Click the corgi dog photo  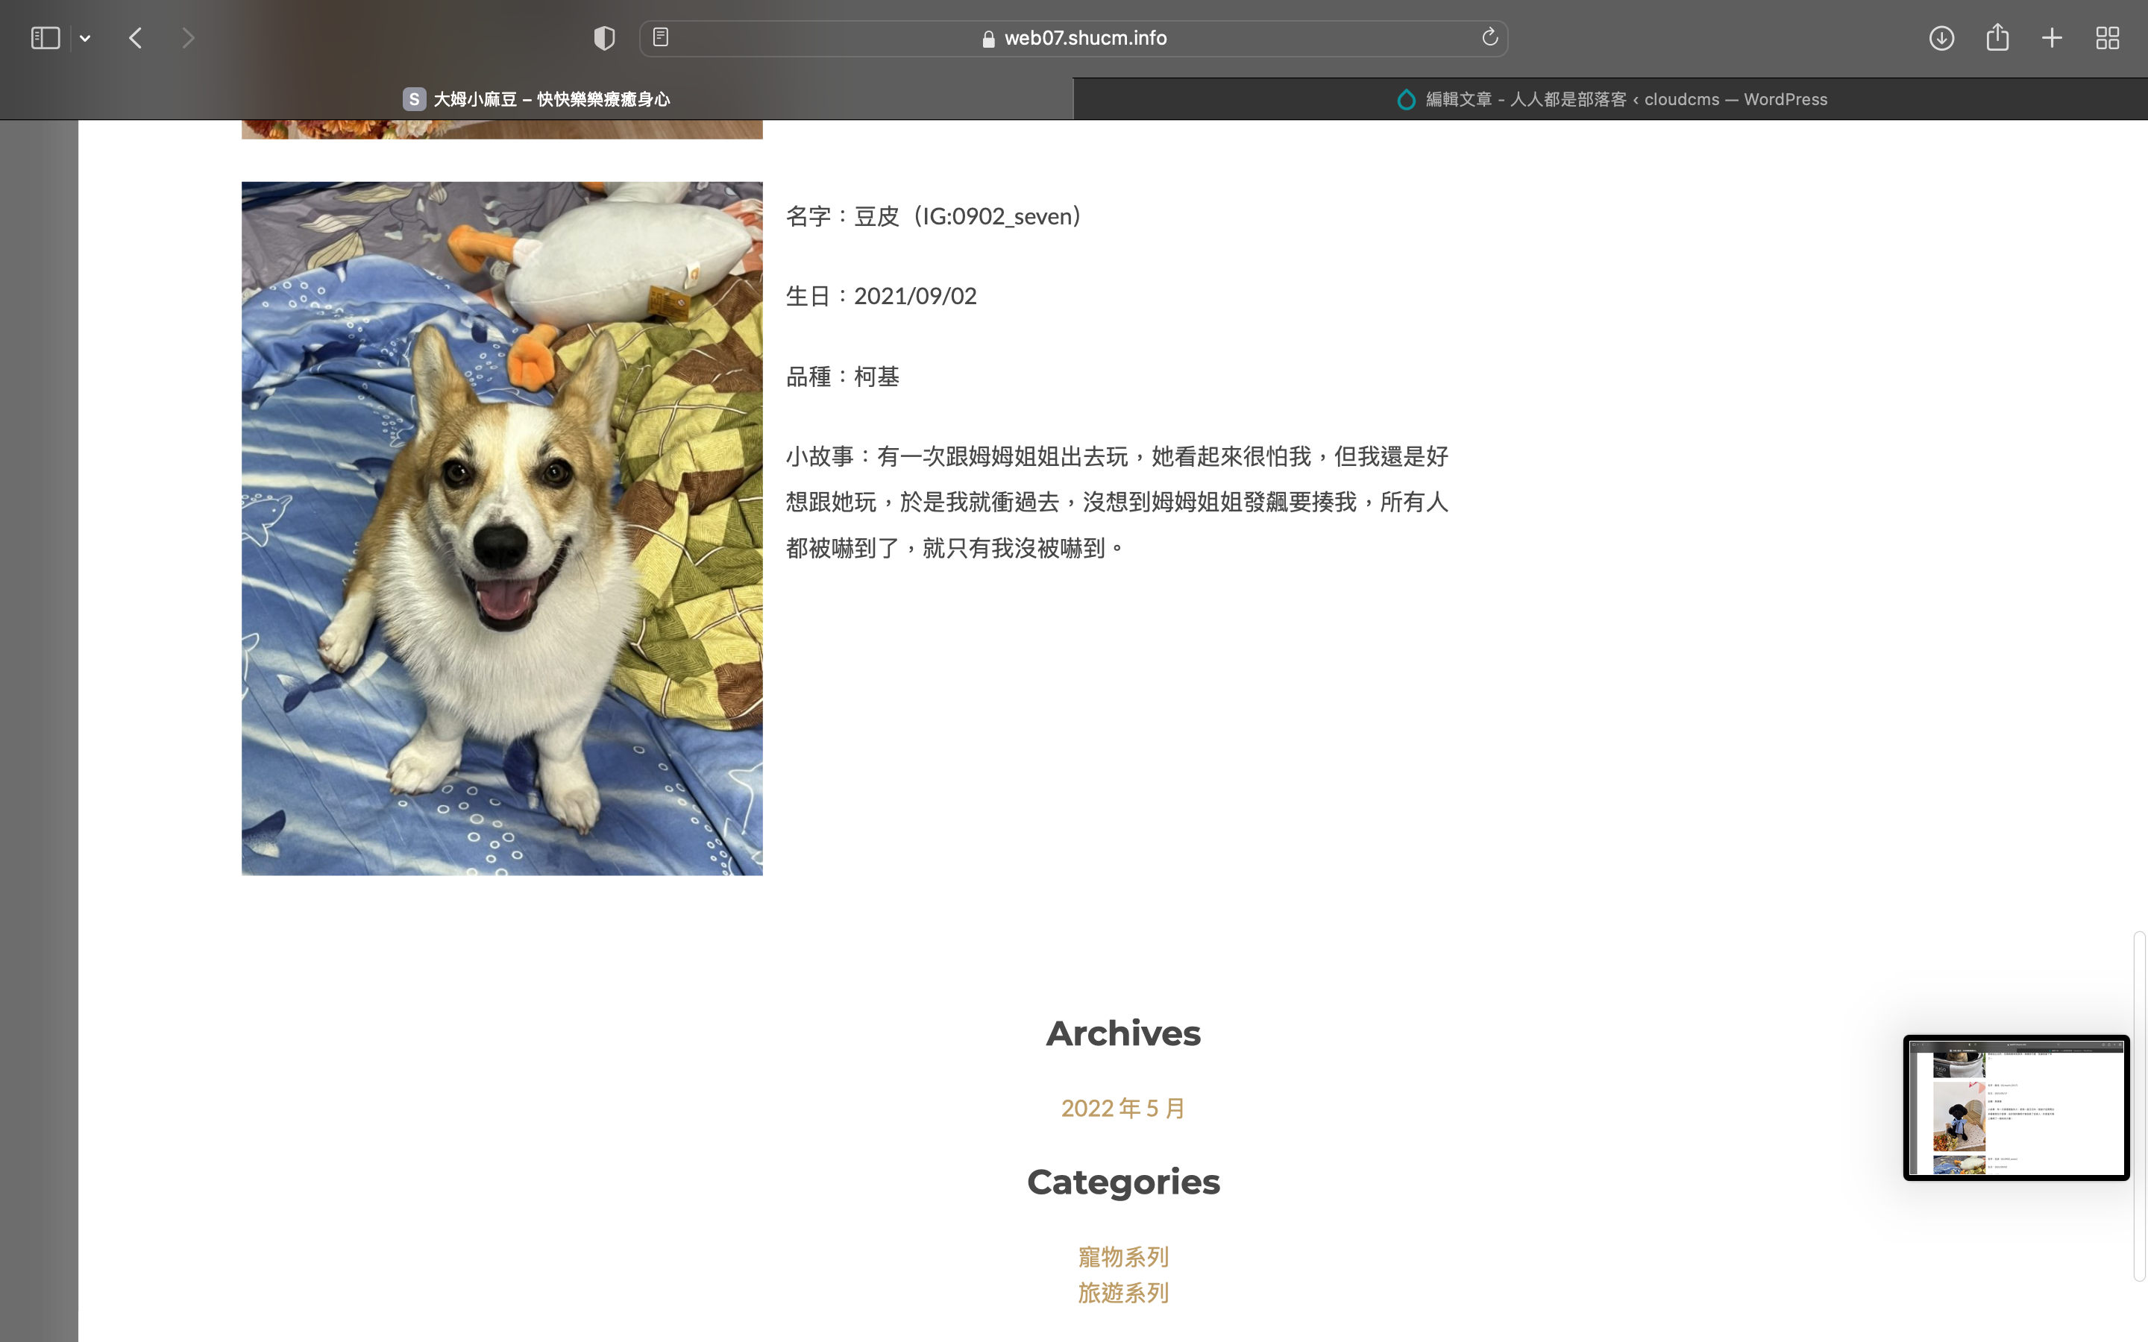pos(501,528)
